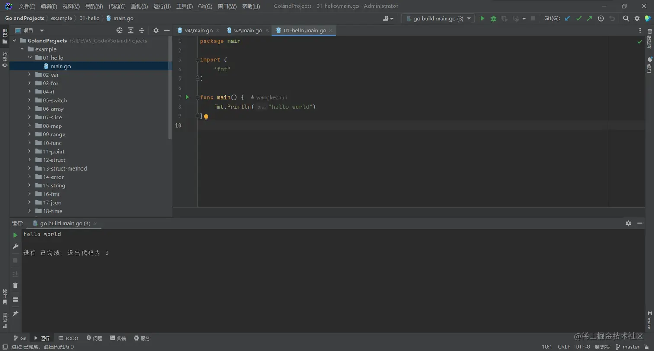Pin the Run tab
This screenshot has width=654, height=351.
(15, 313)
